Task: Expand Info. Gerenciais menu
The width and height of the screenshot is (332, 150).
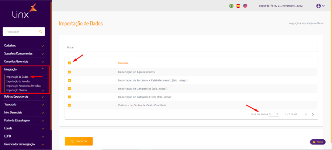Action: (24, 112)
